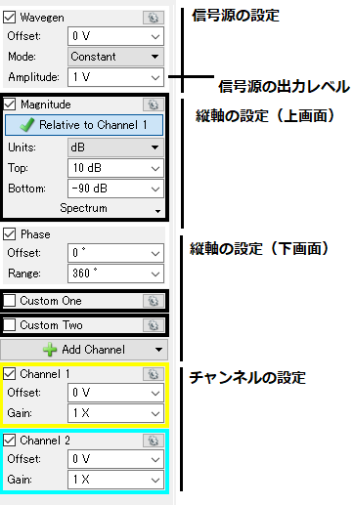
Task: Enable the Custom One checkbox
Action: [10, 301]
